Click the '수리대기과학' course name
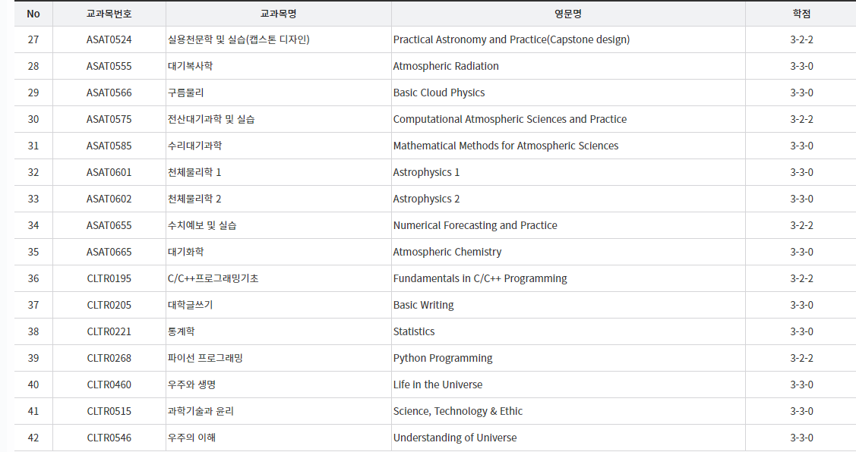The width and height of the screenshot is (856, 452). coord(195,146)
